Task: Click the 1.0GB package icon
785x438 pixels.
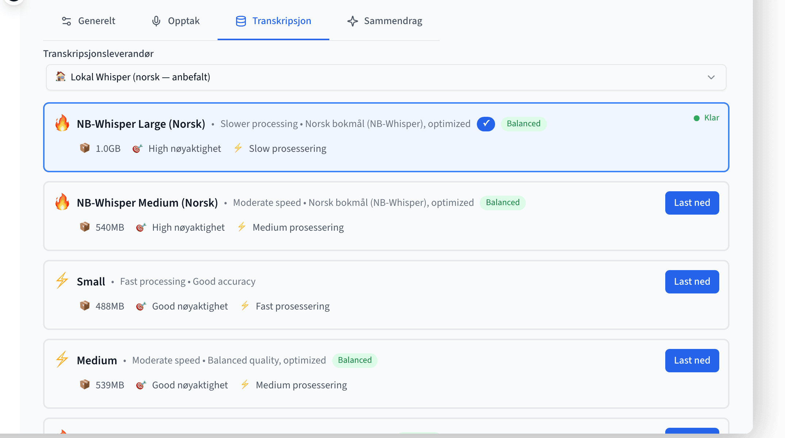Action: 85,148
